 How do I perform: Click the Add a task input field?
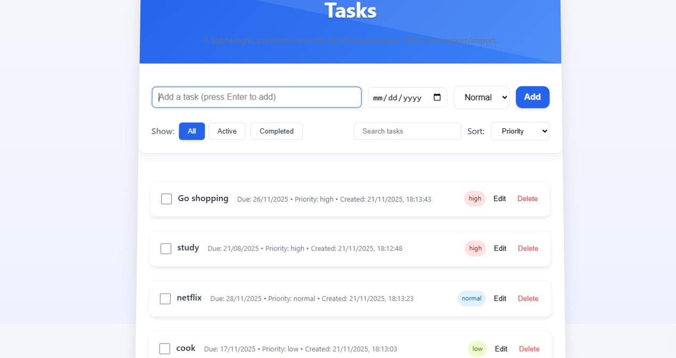(256, 97)
